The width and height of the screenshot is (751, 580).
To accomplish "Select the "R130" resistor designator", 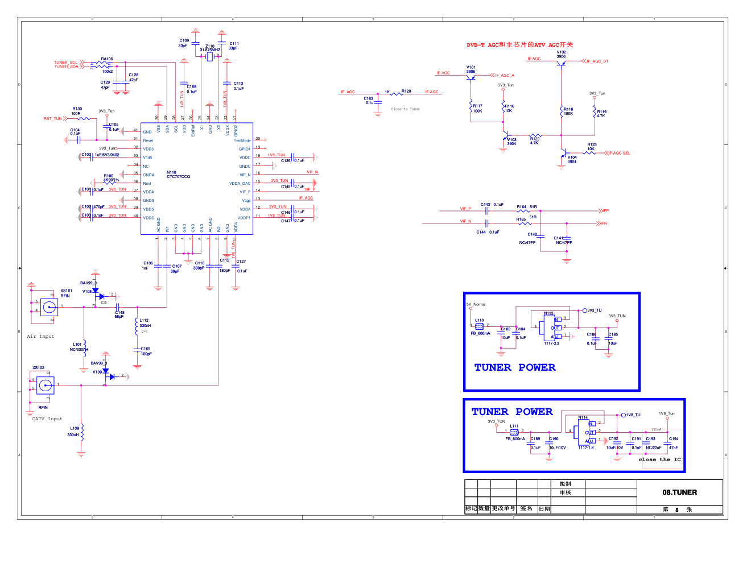I will (x=77, y=109).
